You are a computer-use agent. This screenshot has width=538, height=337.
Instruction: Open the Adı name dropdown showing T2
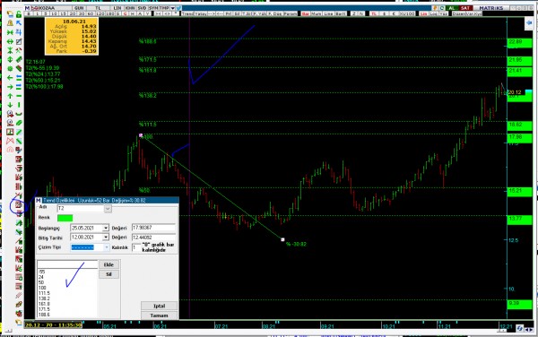(108, 209)
